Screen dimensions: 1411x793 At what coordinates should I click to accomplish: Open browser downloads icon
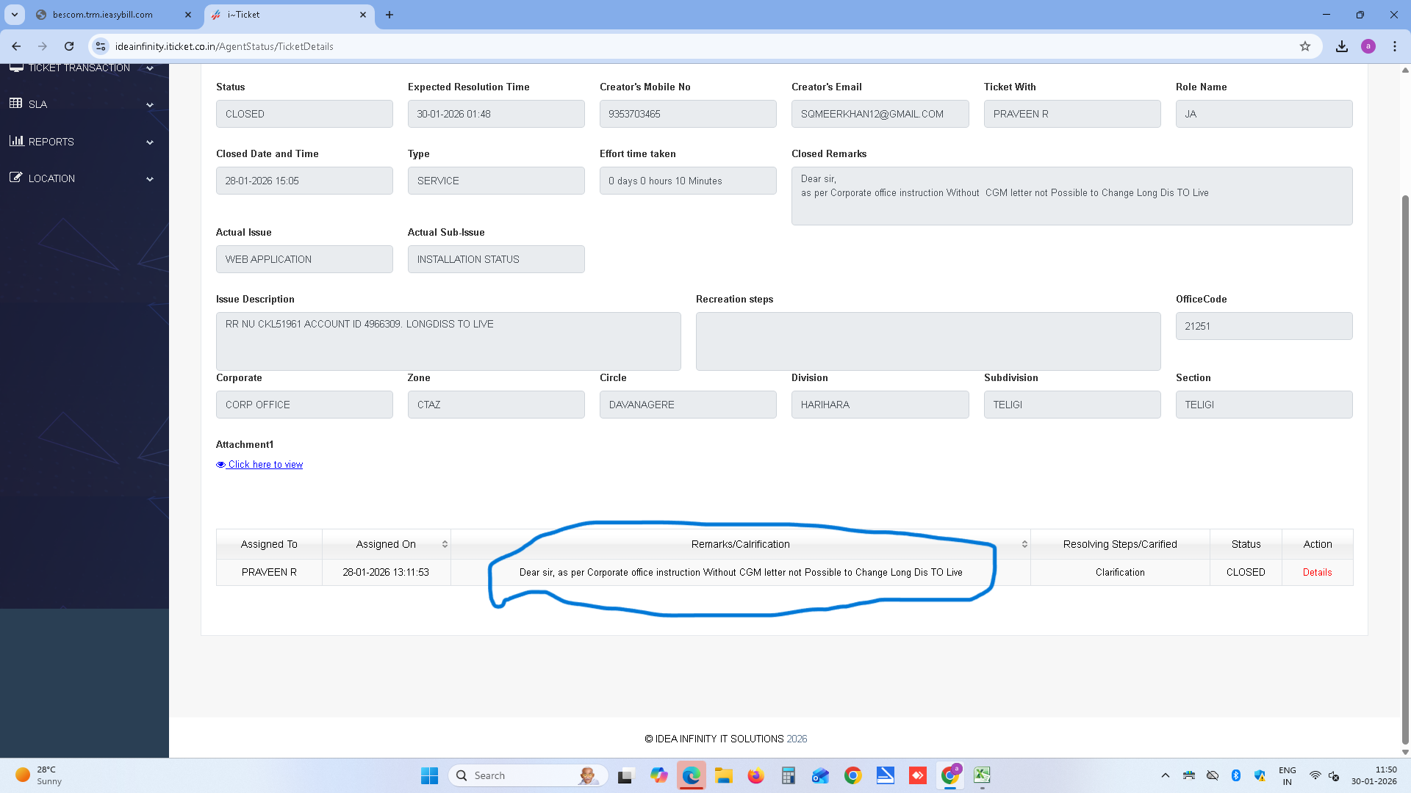[x=1342, y=46]
